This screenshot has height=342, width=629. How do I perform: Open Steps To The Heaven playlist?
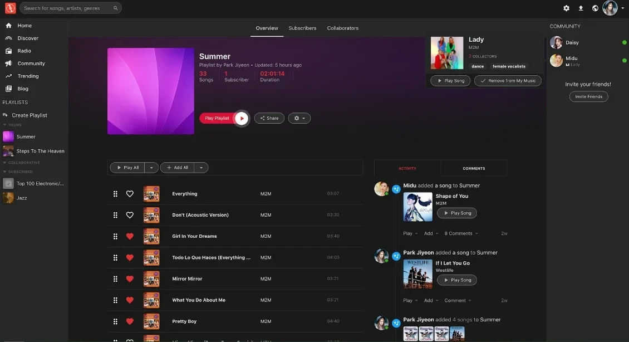pos(34,152)
